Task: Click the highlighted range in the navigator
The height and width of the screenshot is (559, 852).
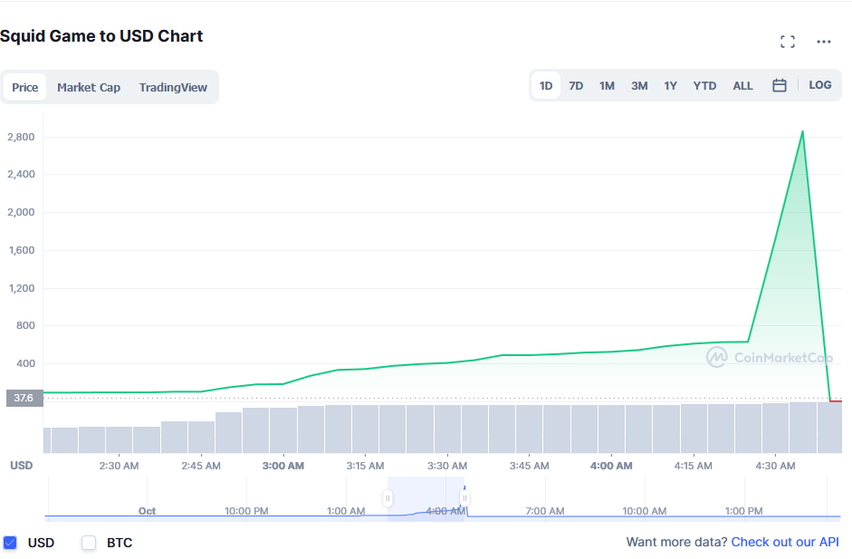Action: (426, 499)
